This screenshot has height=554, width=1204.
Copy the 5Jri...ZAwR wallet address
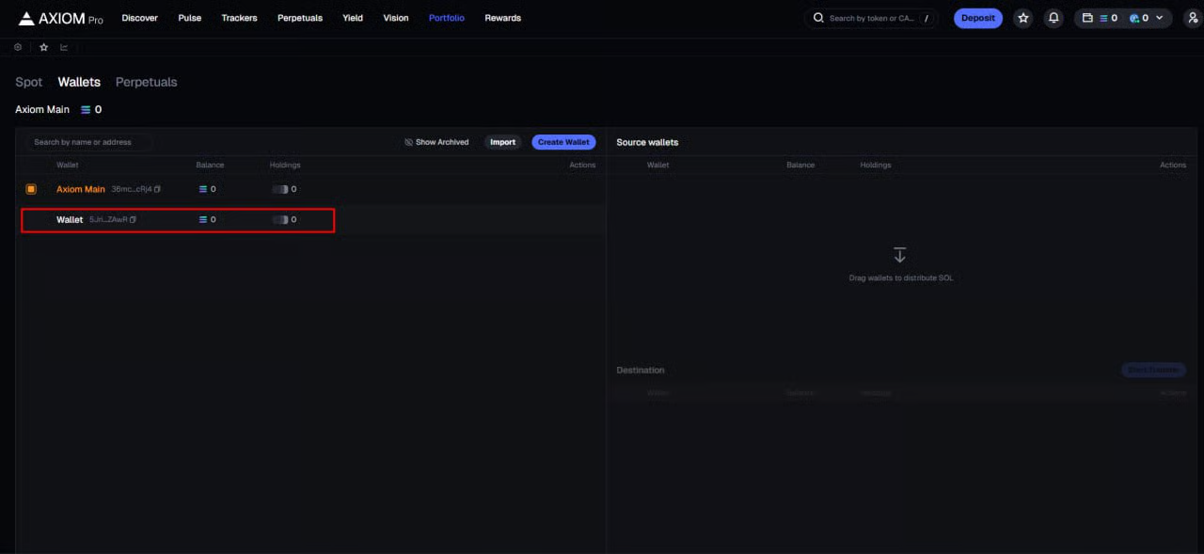(x=134, y=219)
